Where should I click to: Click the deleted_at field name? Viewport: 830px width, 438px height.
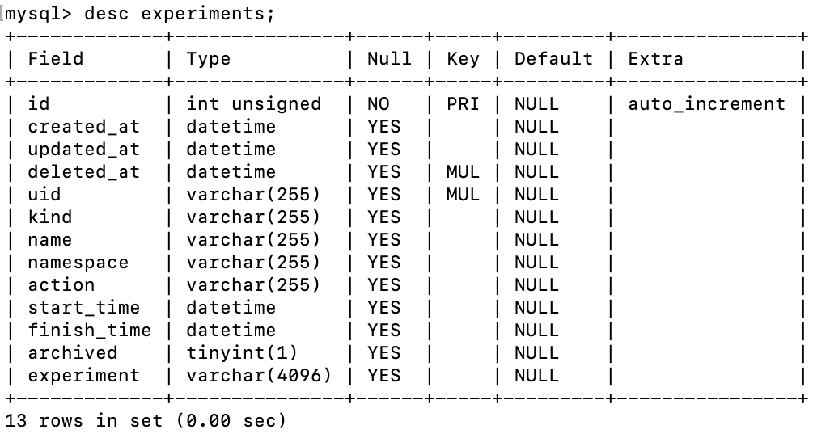[x=84, y=172]
